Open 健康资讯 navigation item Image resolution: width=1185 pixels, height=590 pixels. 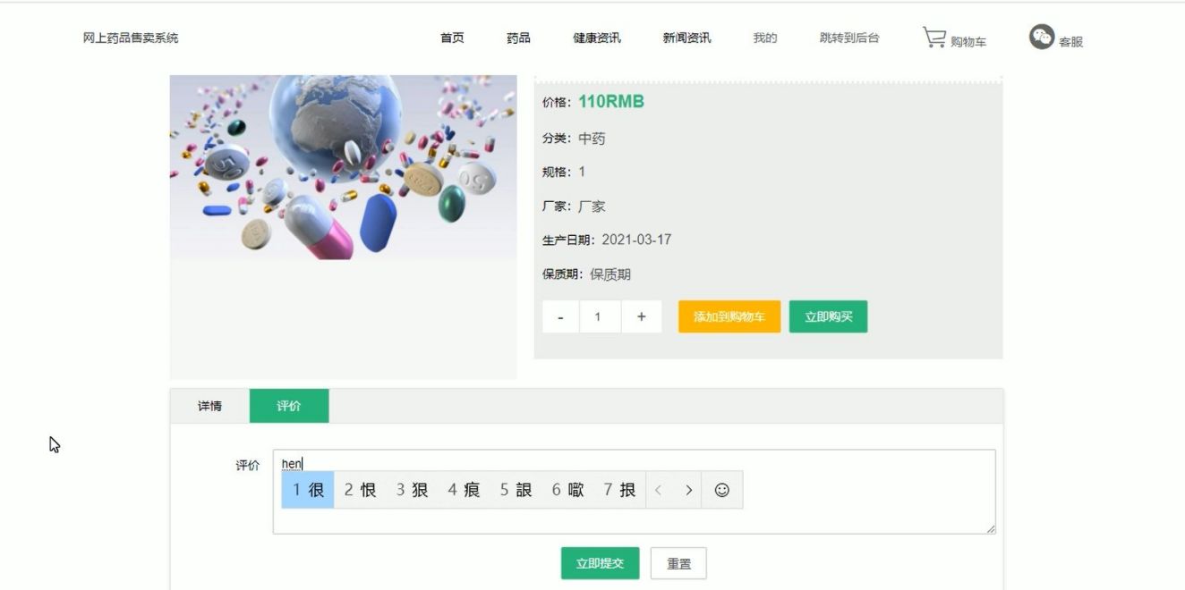coord(597,38)
